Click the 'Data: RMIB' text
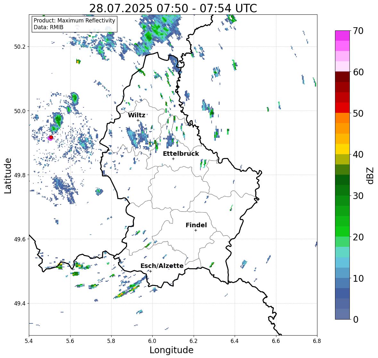 click(x=48, y=27)
